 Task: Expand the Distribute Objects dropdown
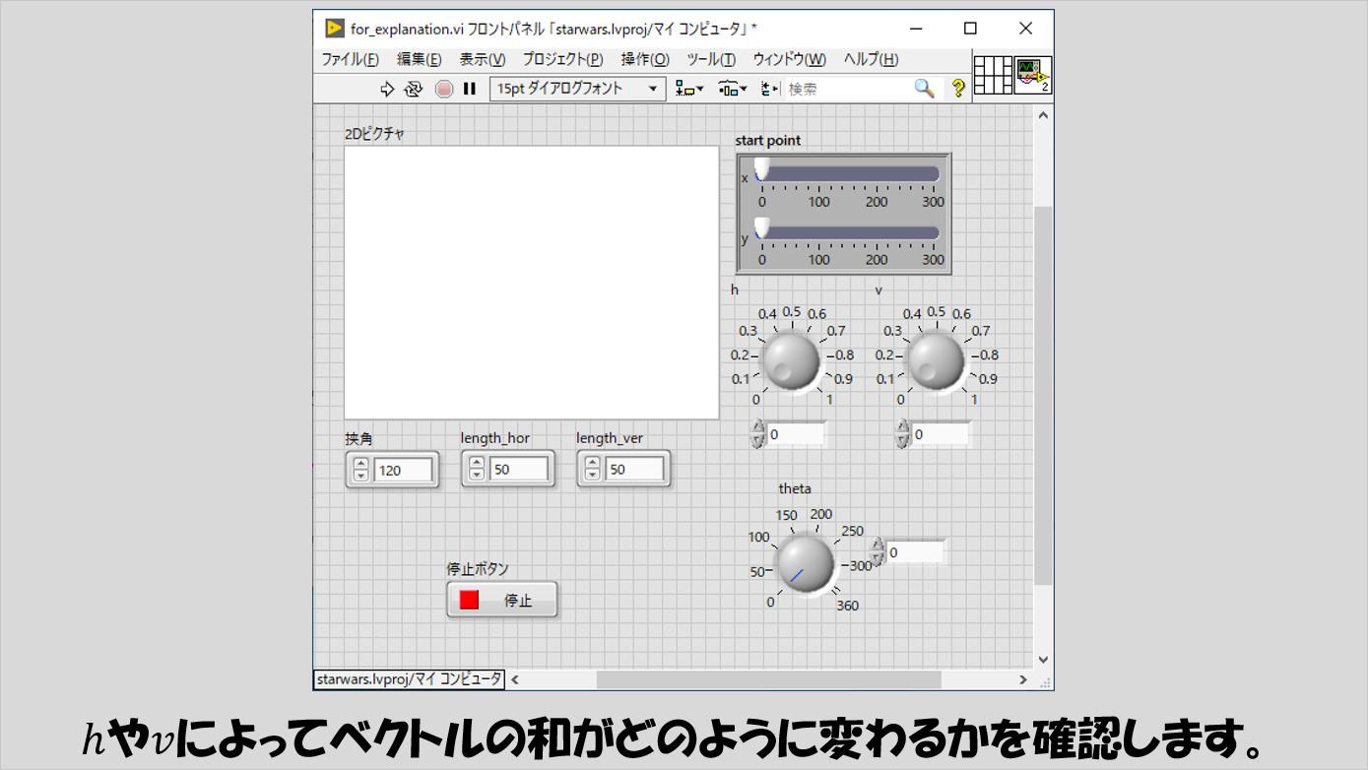coord(733,89)
